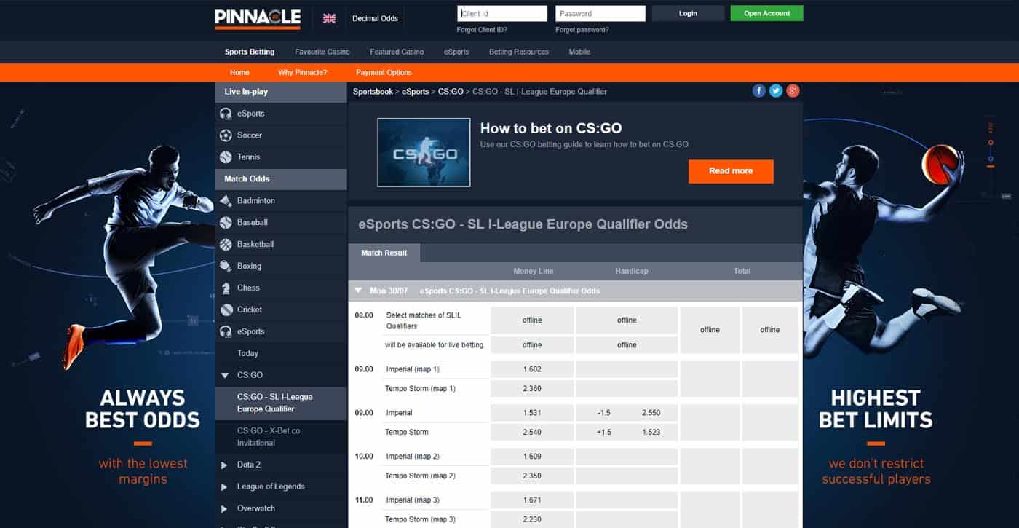
Task: Open the Mobile menu item
Action: [x=579, y=52]
